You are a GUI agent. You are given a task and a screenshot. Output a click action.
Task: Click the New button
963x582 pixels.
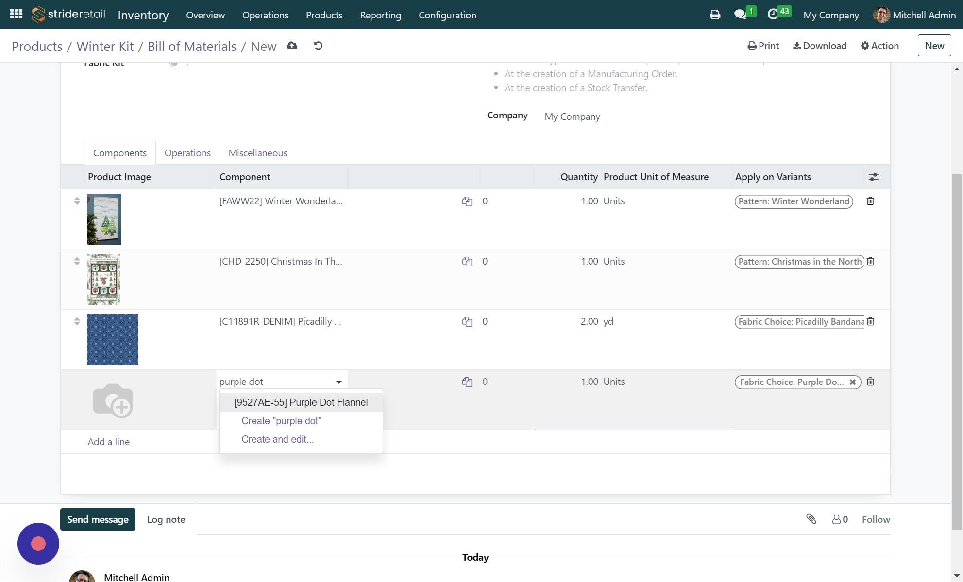[934, 46]
